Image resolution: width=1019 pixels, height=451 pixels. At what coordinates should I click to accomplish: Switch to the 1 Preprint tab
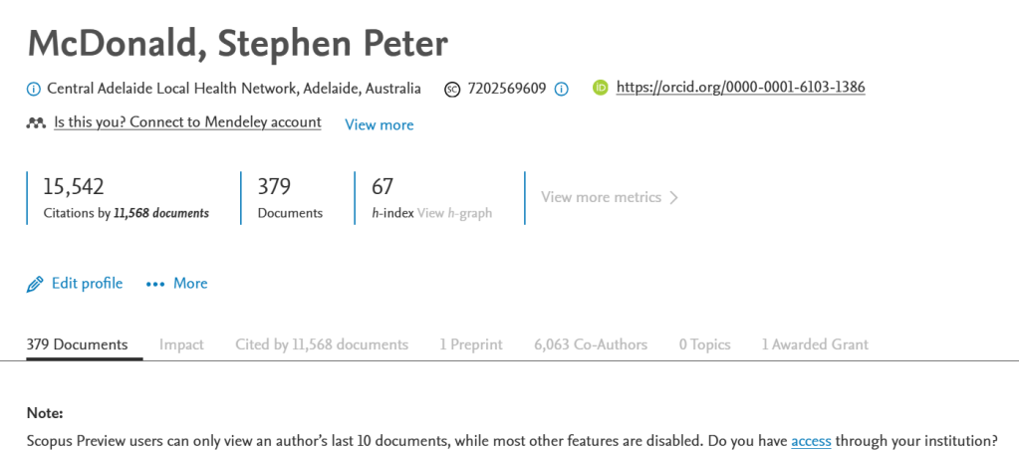[471, 344]
